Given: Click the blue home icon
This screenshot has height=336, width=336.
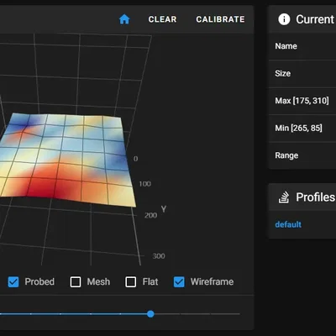Looking at the screenshot, I should coord(124,19).
